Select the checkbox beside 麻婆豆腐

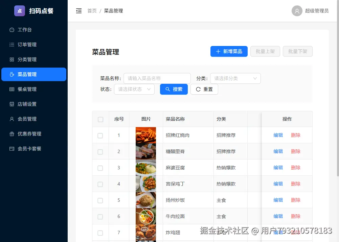tap(100, 167)
